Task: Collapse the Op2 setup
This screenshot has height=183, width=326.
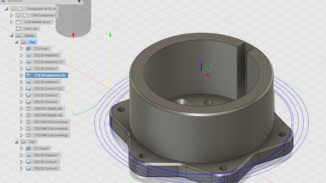Action: [x=17, y=142]
